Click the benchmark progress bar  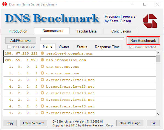82,39
